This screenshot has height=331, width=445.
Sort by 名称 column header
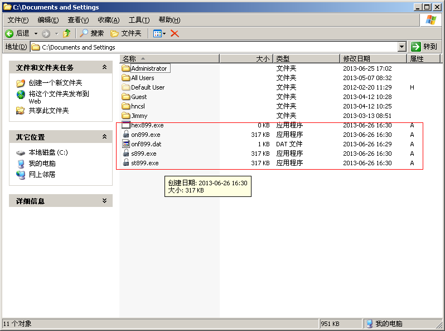click(x=170, y=58)
